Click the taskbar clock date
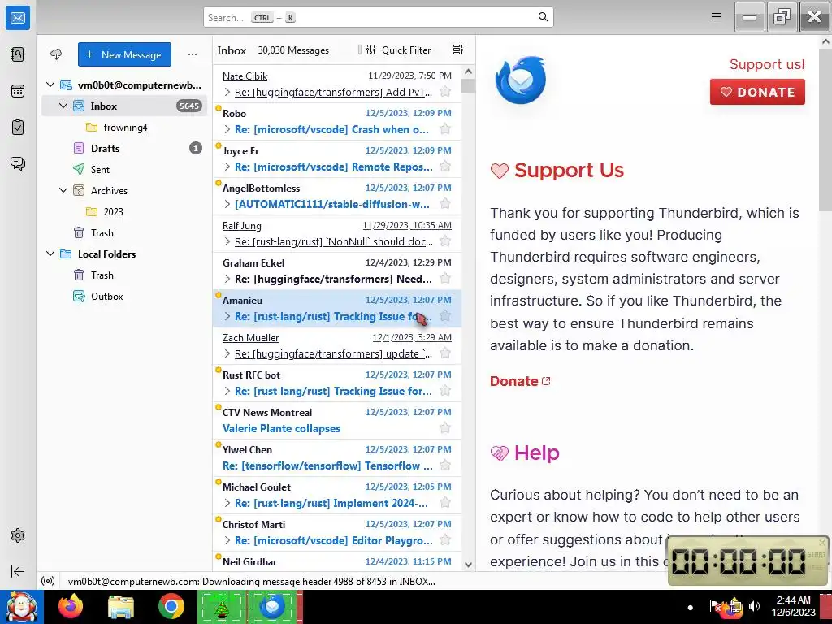The width and height of the screenshot is (832, 624). click(793, 613)
